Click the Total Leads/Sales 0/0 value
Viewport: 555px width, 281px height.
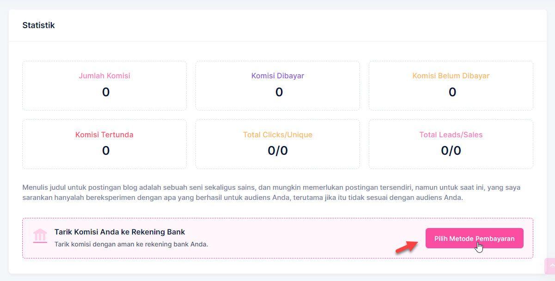(x=451, y=151)
